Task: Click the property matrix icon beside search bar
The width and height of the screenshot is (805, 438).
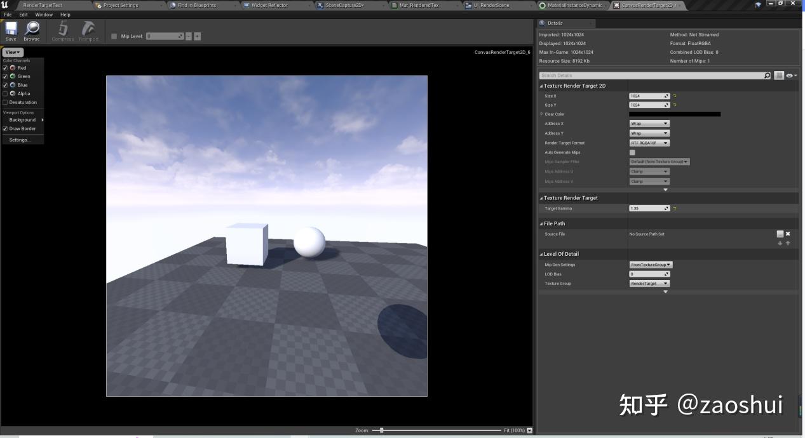Action: point(779,75)
